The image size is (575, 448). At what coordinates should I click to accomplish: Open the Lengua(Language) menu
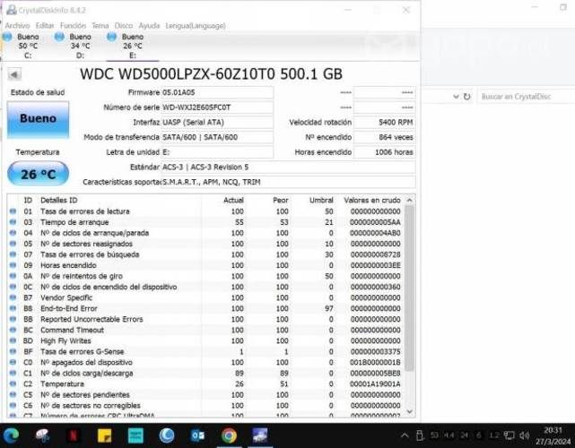tap(195, 26)
